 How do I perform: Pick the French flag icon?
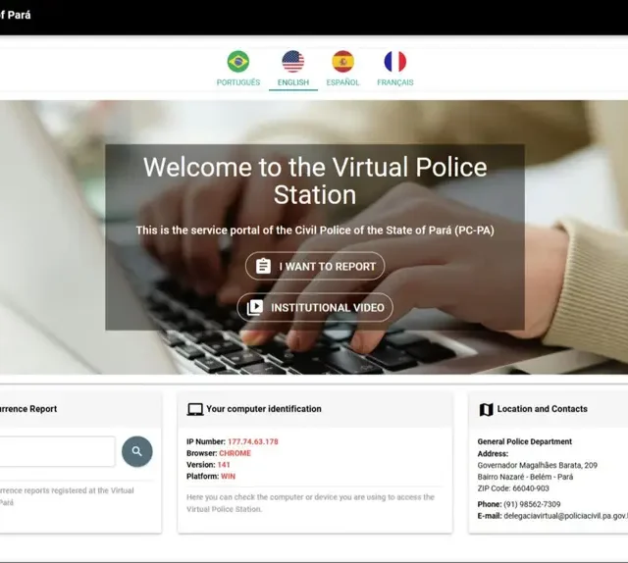[x=394, y=62]
